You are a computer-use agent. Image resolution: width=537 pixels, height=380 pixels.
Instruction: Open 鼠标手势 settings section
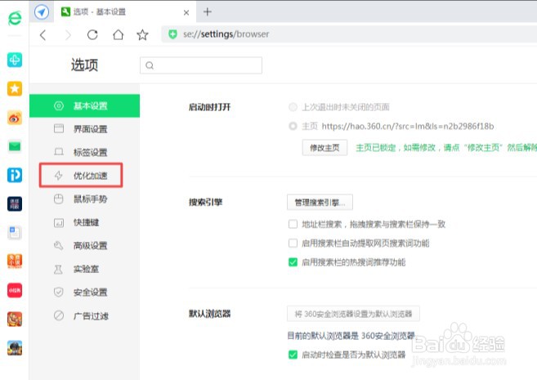coord(84,199)
